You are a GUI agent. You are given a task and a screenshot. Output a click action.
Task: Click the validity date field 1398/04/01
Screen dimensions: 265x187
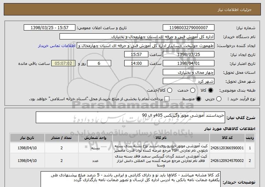(x=189, y=63)
